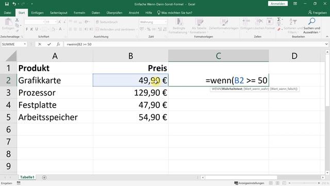Select the Tabelle1 sheet tab
This screenshot has height=186, width=330.
coord(27,177)
